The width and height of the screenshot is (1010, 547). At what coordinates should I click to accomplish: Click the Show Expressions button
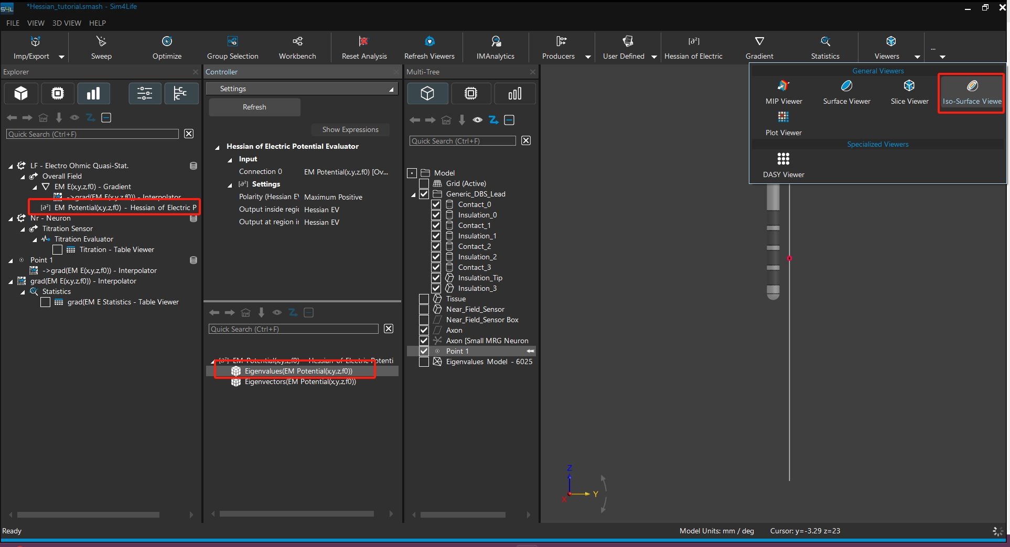[x=350, y=129]
